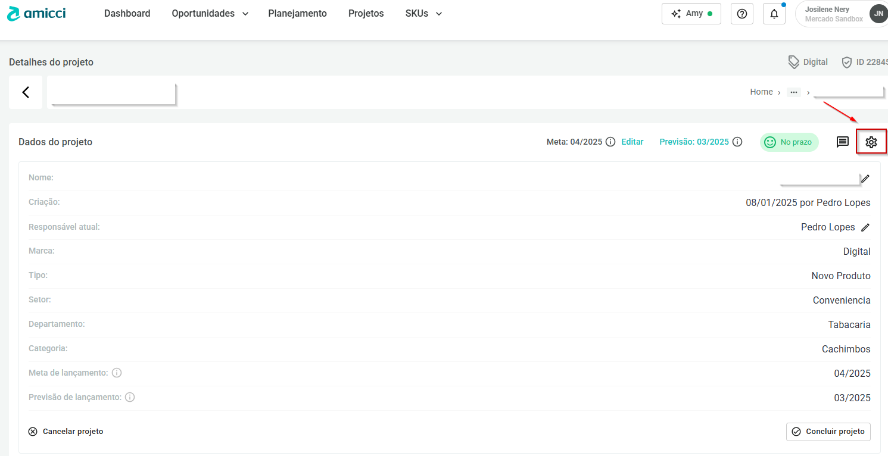Open the project comments chat icon
This screenshot has width=888, height=456.
point(842,142)
